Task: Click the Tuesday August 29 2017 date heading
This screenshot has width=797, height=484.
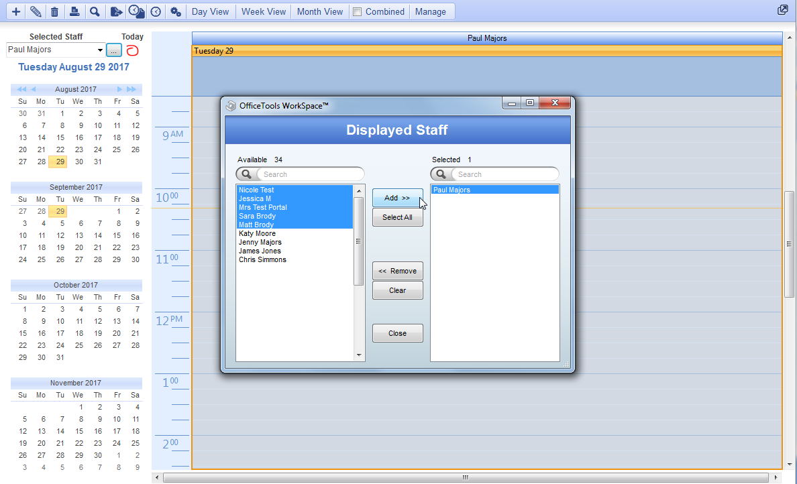Action: coord(74,67)
